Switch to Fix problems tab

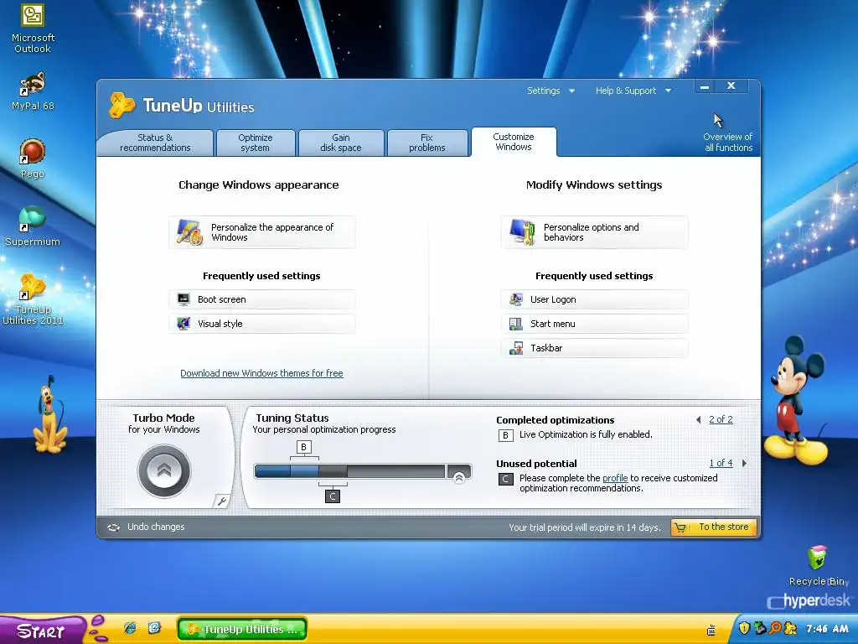(x=426, y=143)
